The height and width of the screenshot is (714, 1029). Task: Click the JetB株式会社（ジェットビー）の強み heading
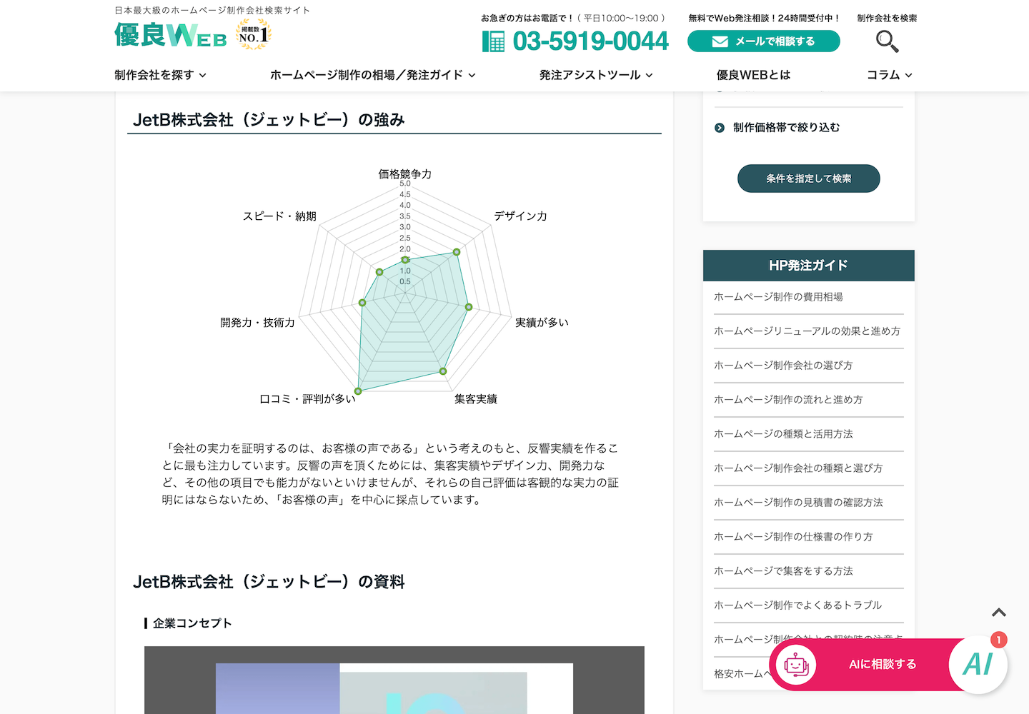(x=269, y=120)
